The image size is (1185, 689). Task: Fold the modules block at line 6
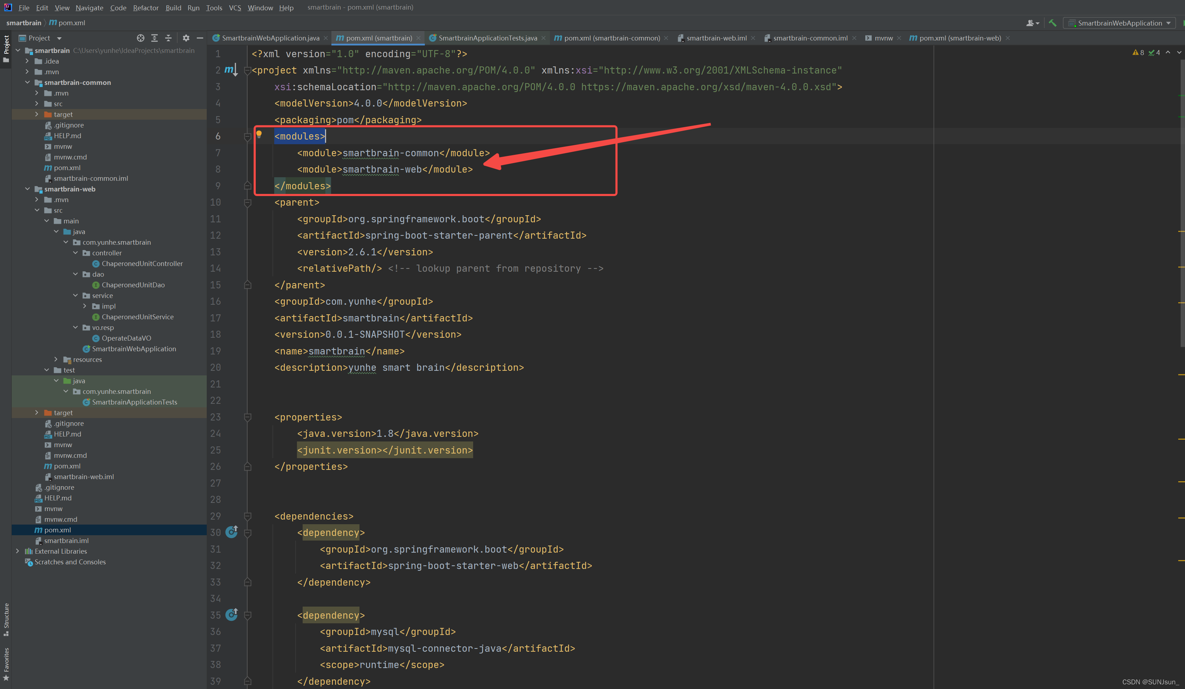pyautogui.click(x=248, y=137)
